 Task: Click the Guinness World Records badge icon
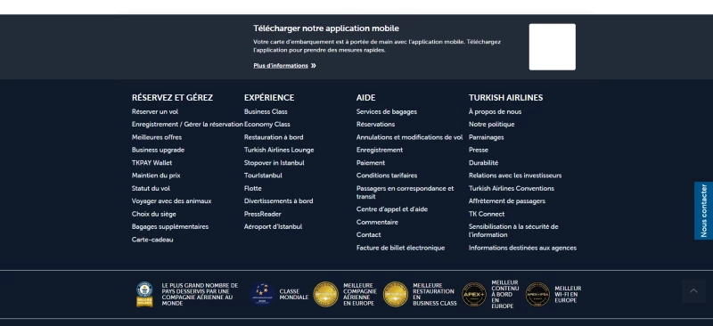144,294
